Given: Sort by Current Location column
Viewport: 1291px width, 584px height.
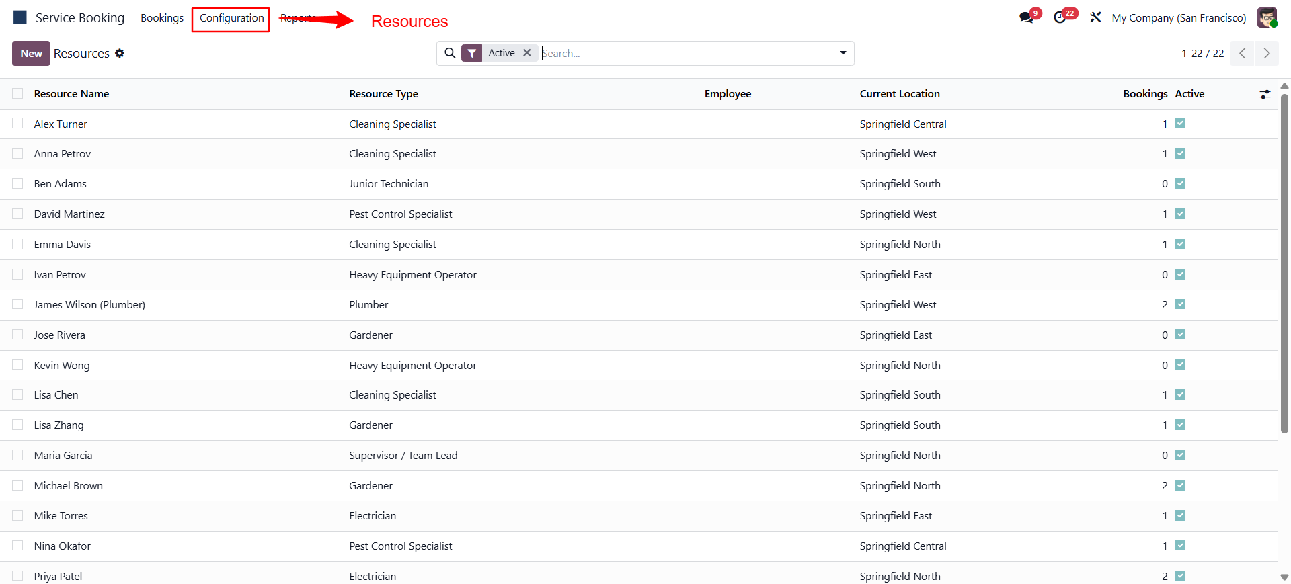Looking at the screenshot, I should point(900,94).
